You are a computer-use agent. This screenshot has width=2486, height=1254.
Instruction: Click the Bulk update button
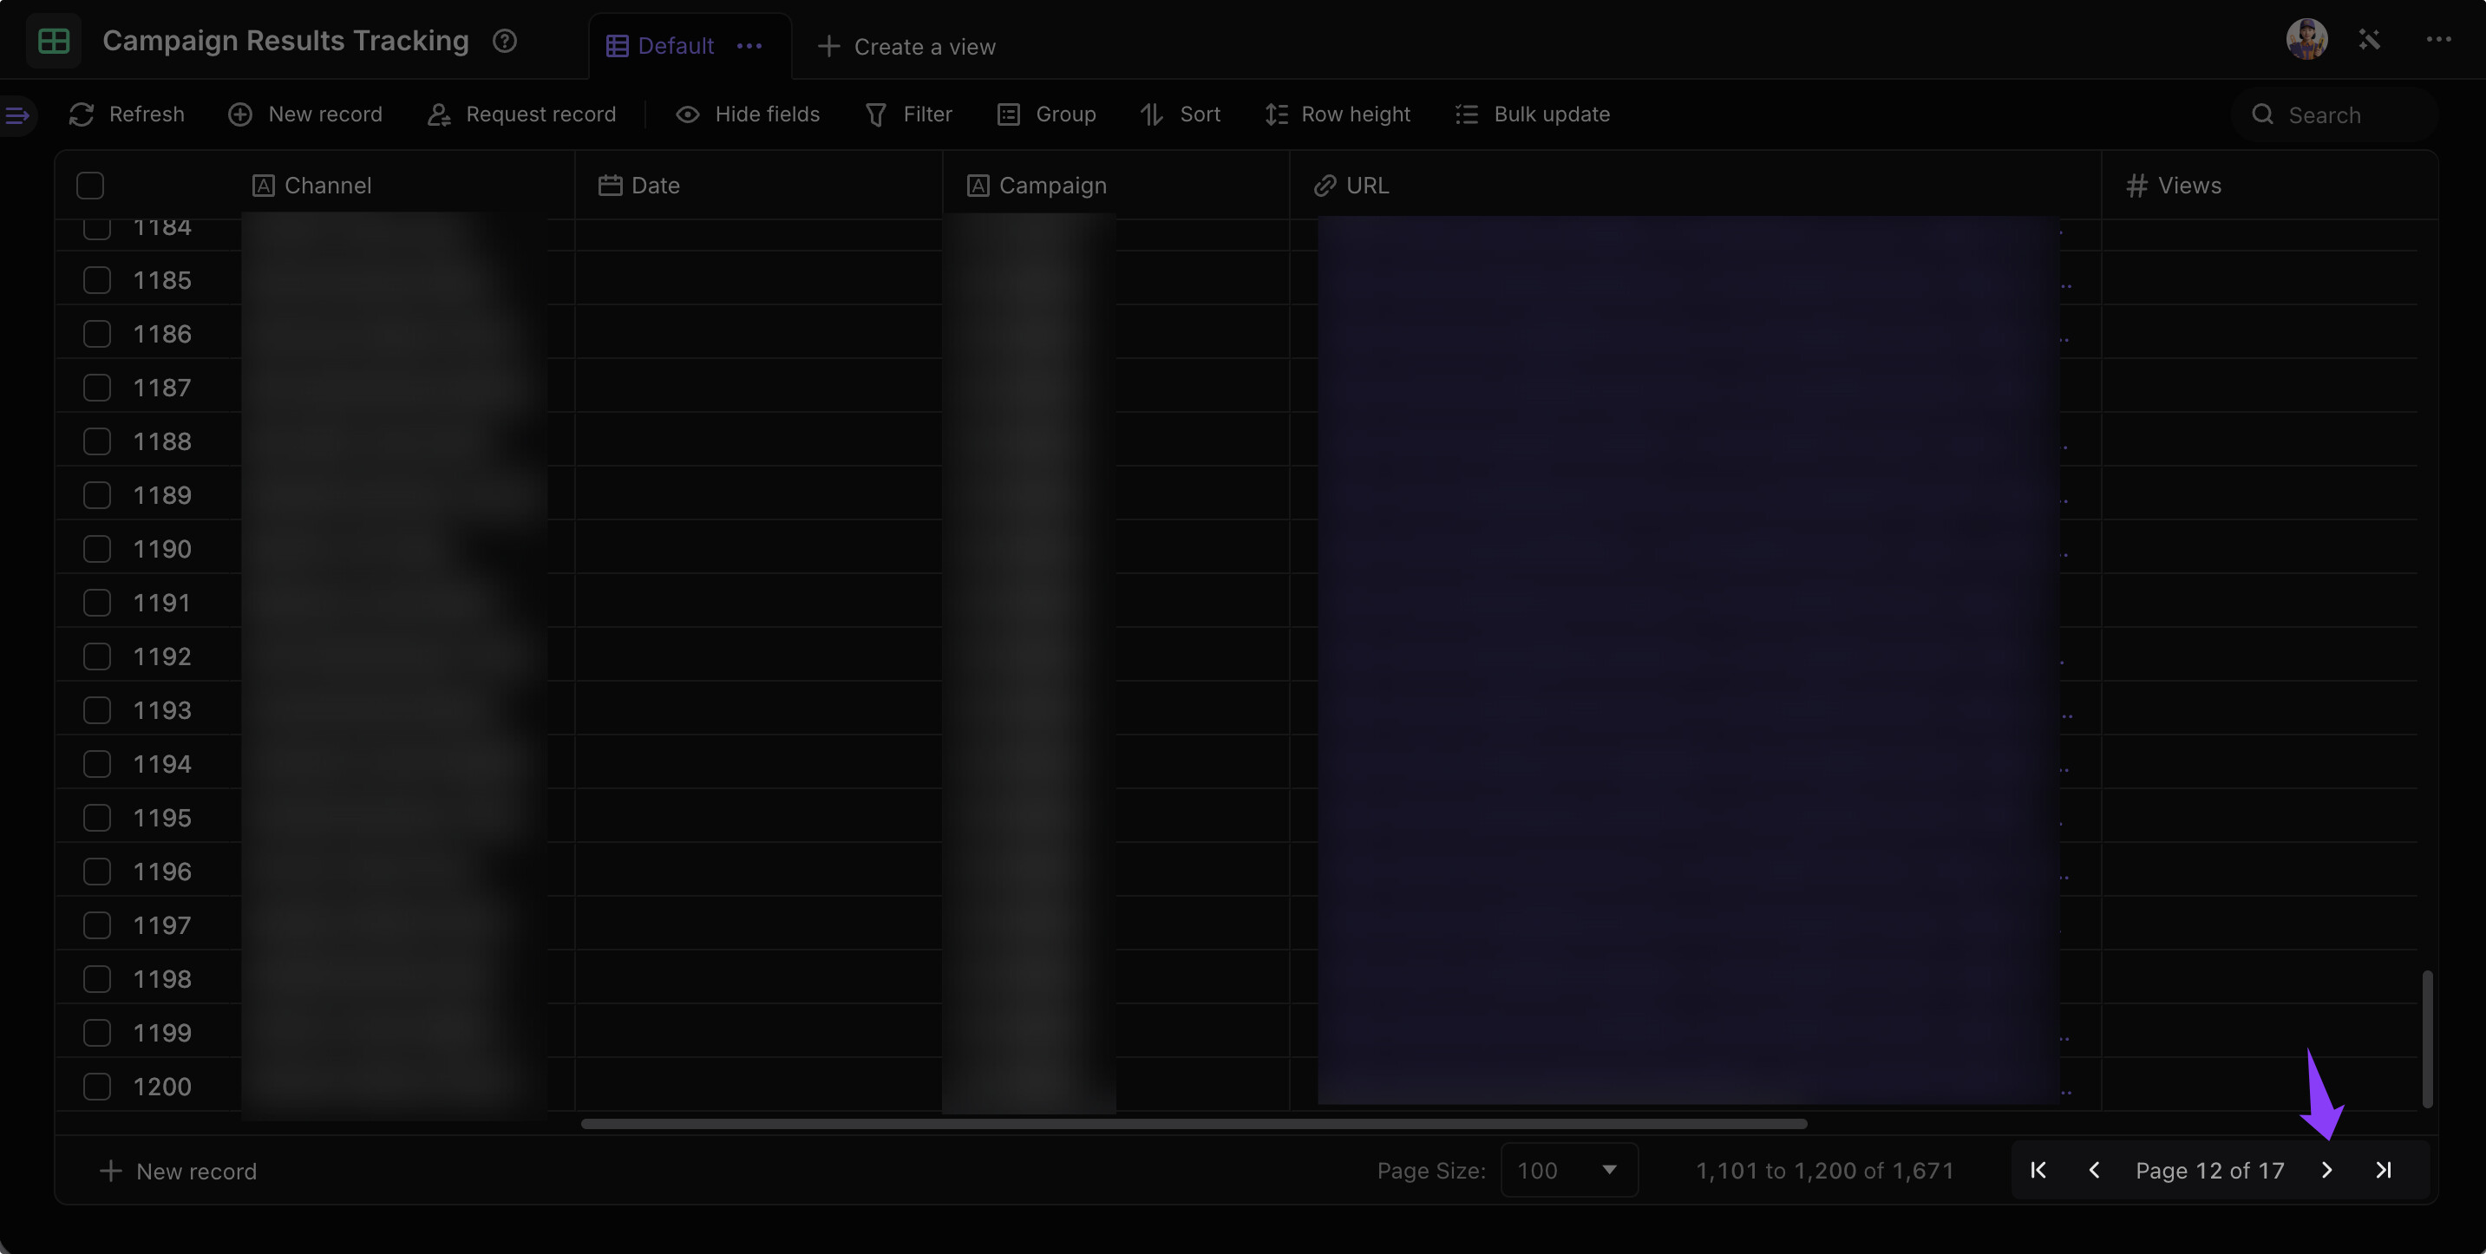(x=1533, y=114)
